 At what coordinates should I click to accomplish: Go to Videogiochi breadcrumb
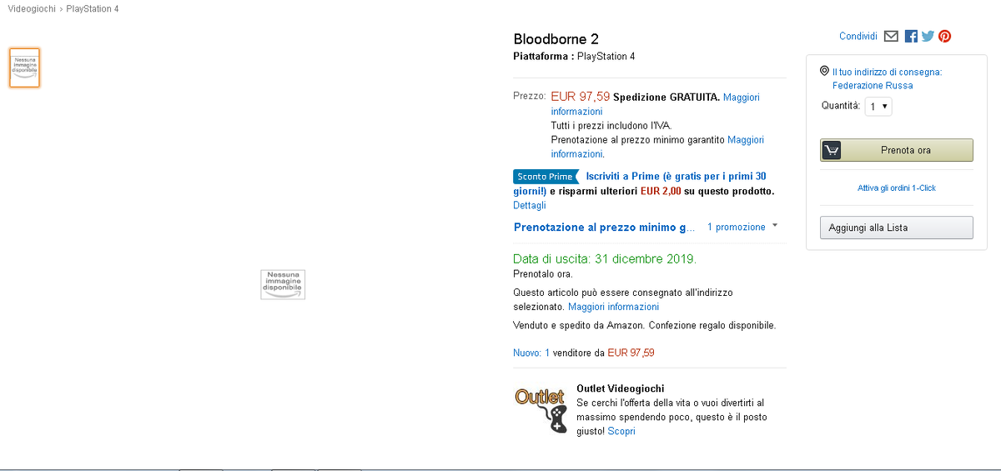(x=32, y=8)
